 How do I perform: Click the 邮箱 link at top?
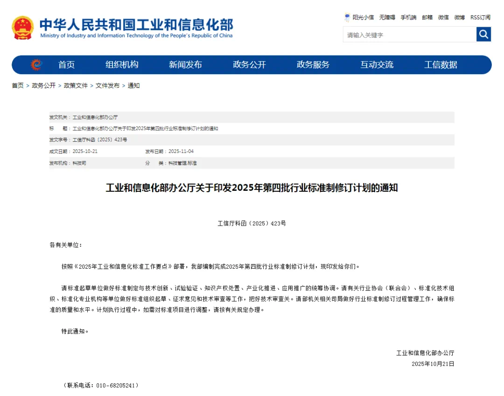click(427, 17)
